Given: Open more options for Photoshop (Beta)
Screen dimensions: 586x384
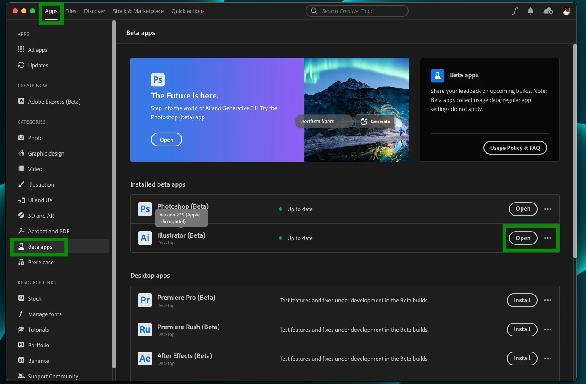Looking at the screenshot, I should pyautogui.click(x=548, y=209).
